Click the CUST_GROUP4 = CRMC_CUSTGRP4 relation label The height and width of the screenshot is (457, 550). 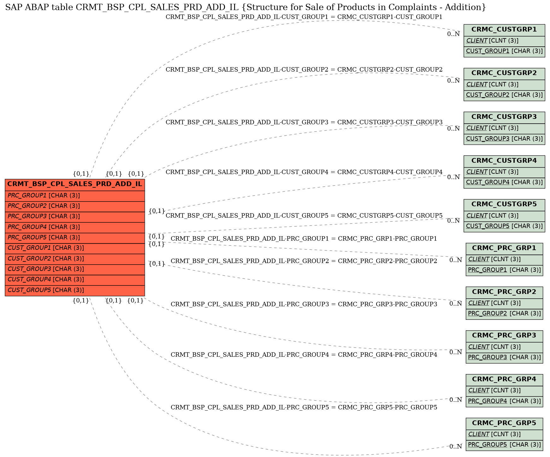coord(304,172)
